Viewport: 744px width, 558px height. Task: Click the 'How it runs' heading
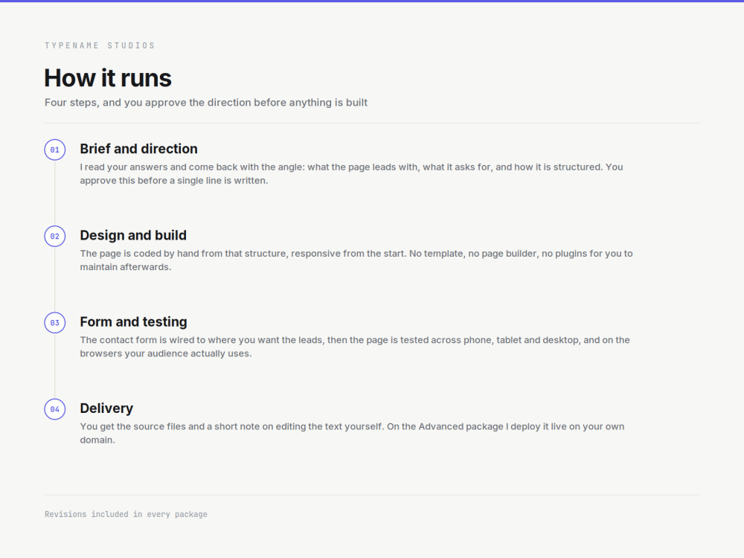[108, 78]
